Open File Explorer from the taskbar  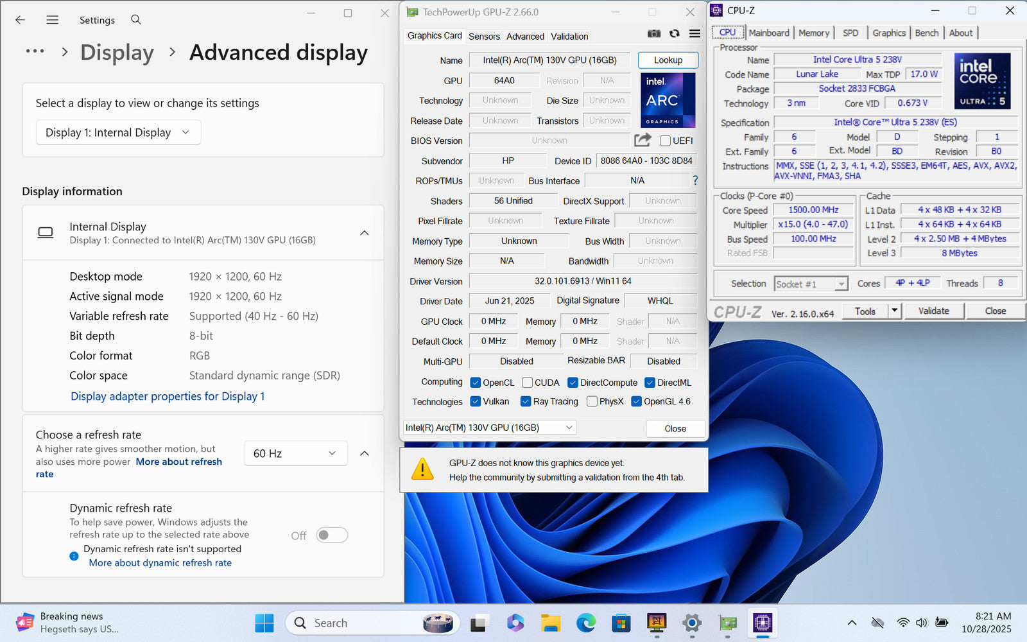551,623
